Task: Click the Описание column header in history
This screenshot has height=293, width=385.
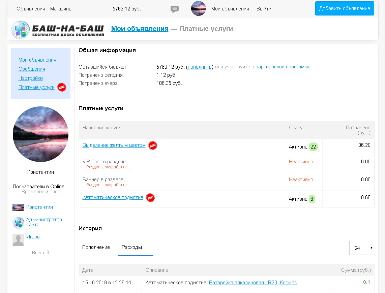Action: 157,270
